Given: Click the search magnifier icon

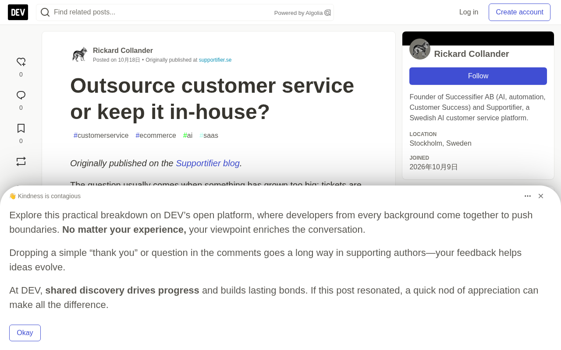Looking at the screenshot, I should click(45, 12).
